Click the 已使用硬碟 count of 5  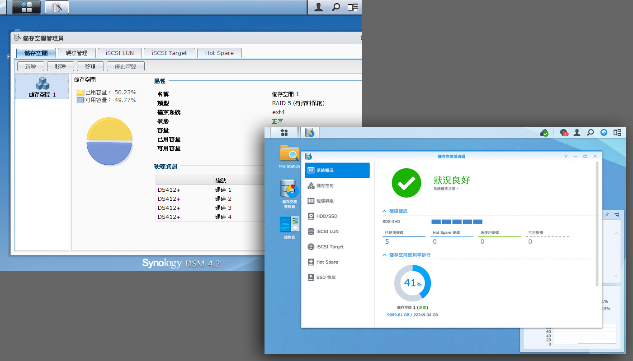tap(387, 242)
